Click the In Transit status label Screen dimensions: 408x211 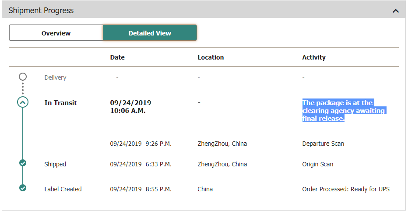[60, 103]
